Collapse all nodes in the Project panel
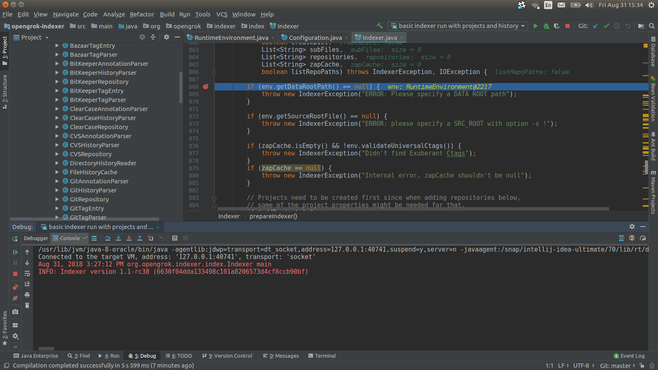Viewport: 658px width, 370px height. pos(153,37)
